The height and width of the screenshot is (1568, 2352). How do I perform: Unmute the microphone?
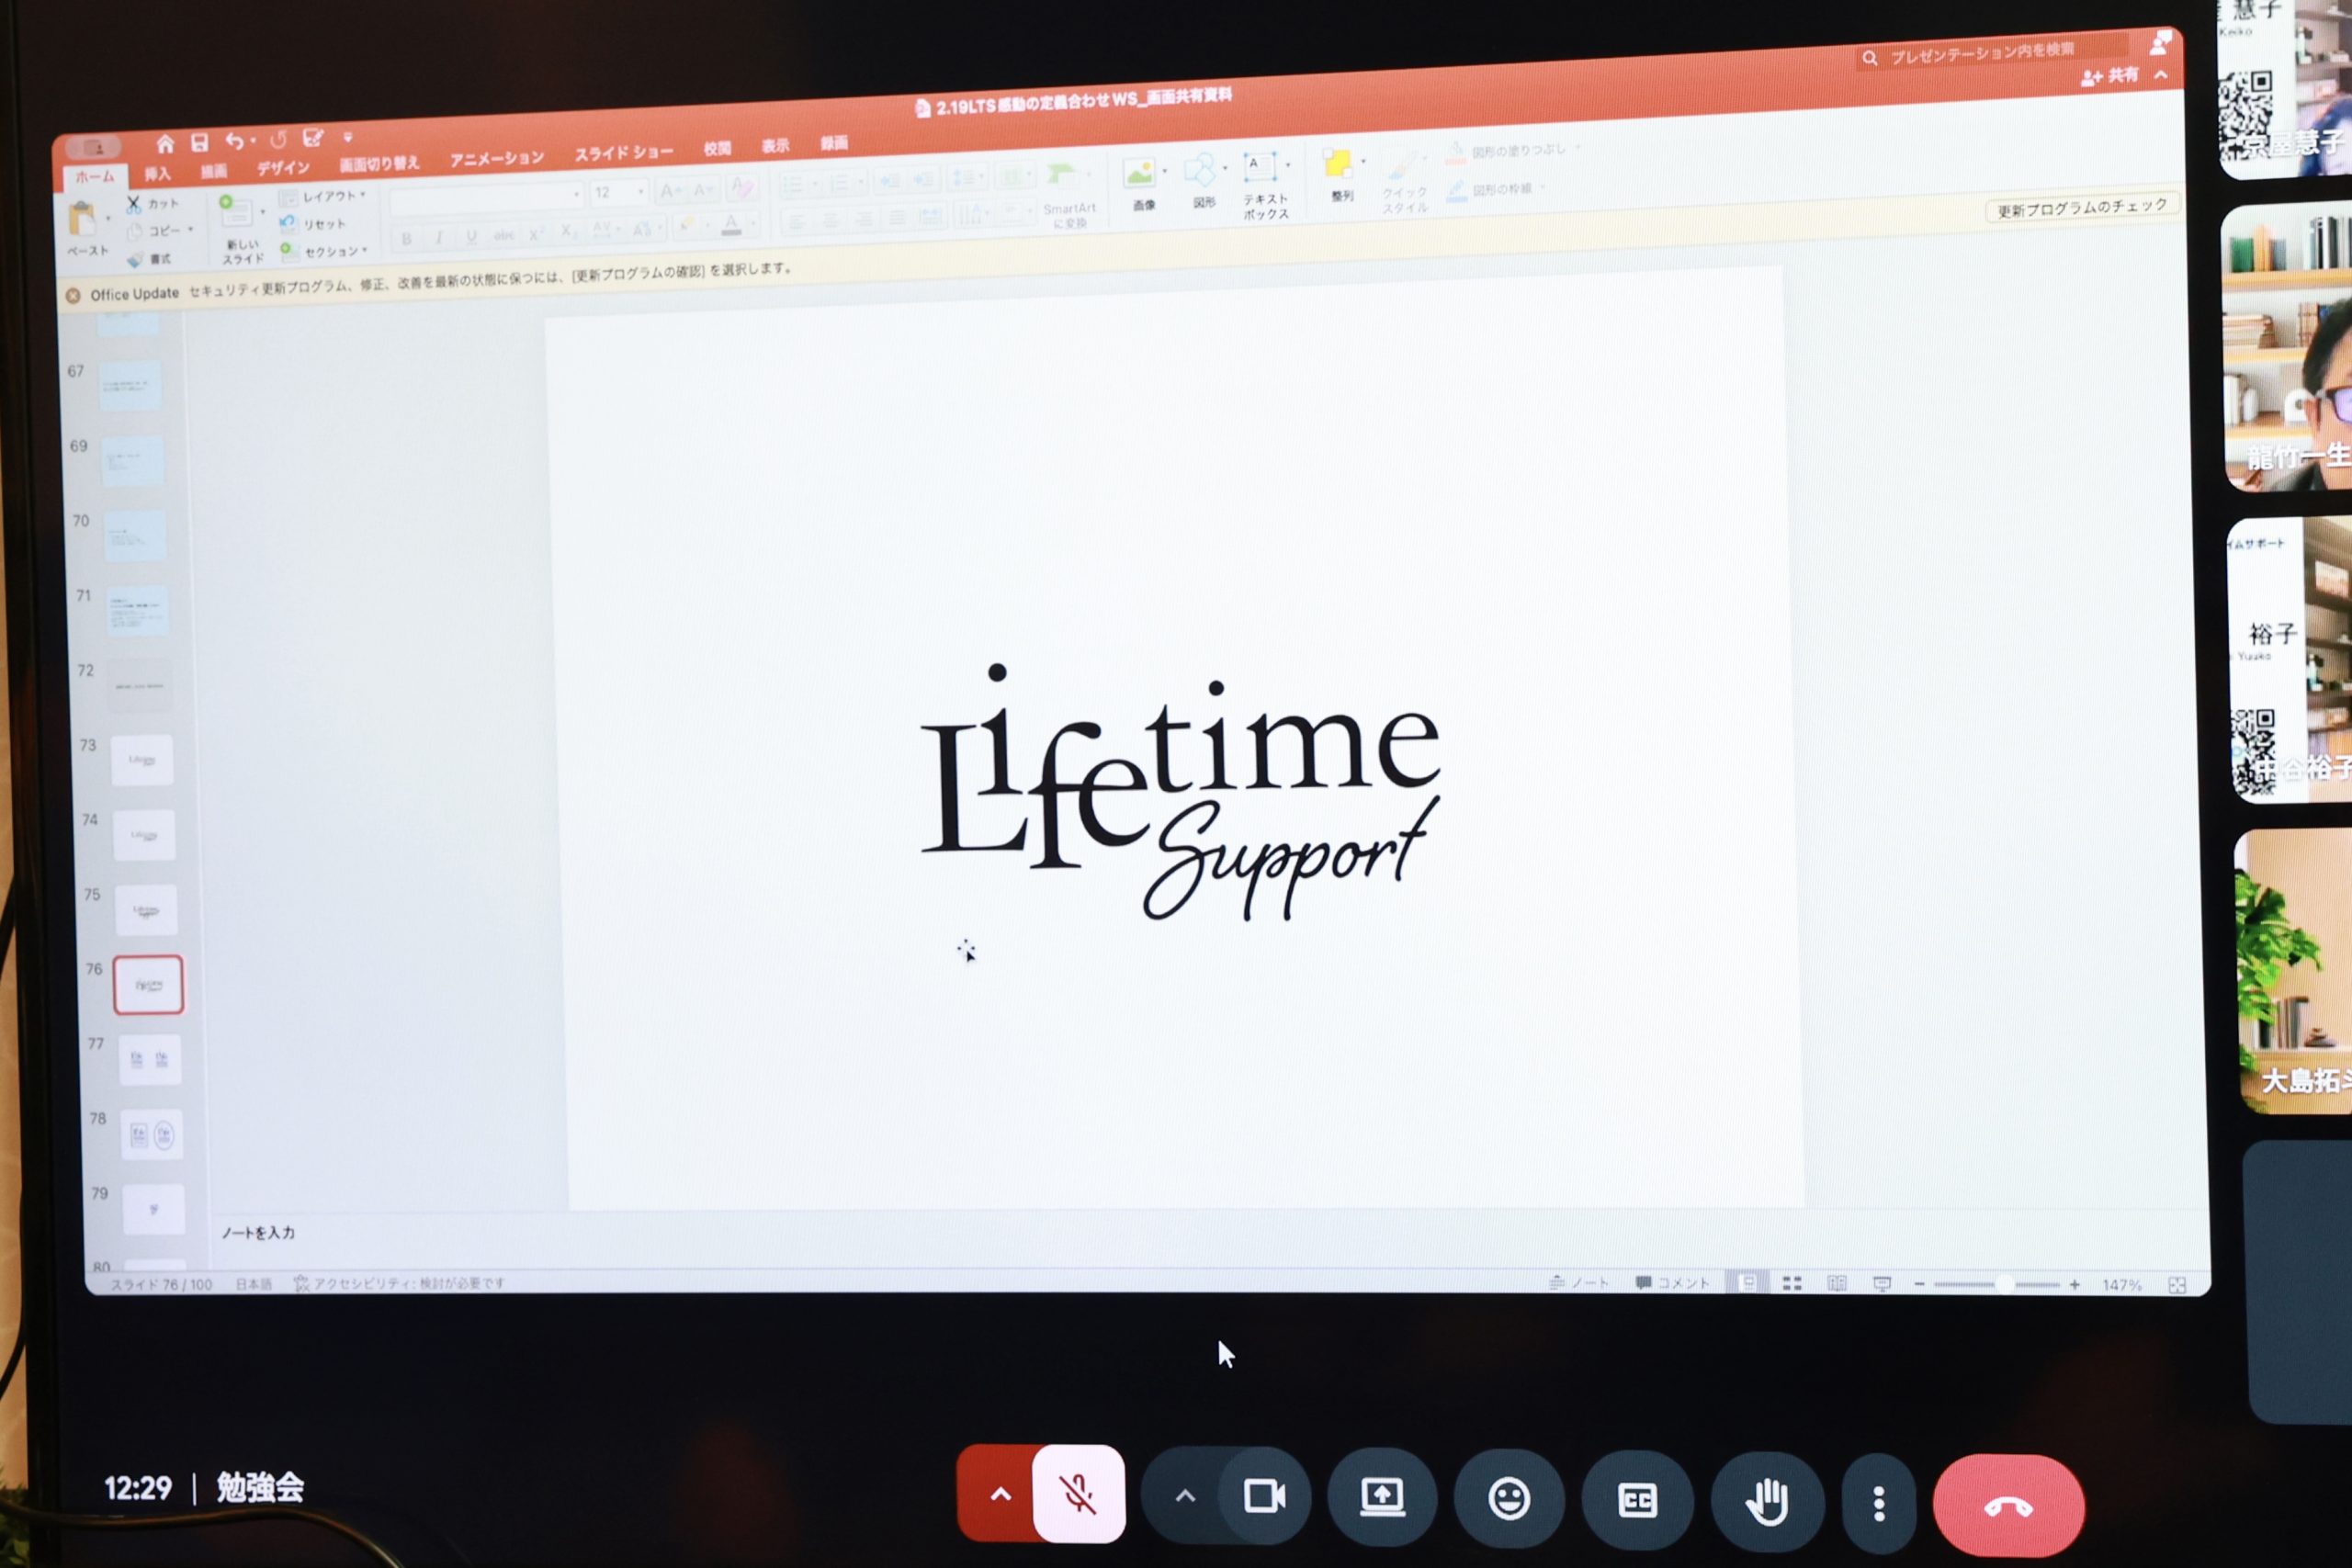[x=1078, y=1494]
